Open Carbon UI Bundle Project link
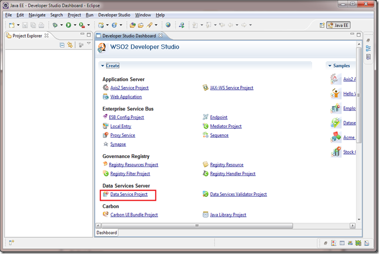379x254 pixels. (134, 215)
